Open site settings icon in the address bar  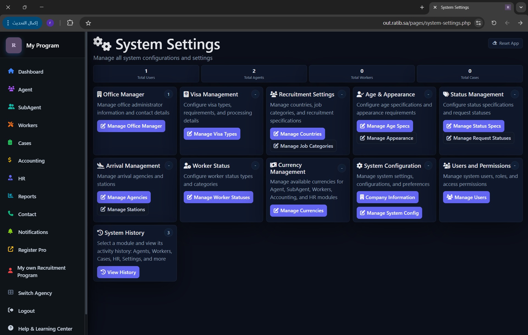(x=479, y=23)
